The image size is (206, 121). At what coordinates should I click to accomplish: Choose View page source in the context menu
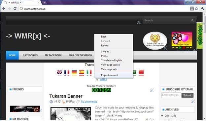110,65
